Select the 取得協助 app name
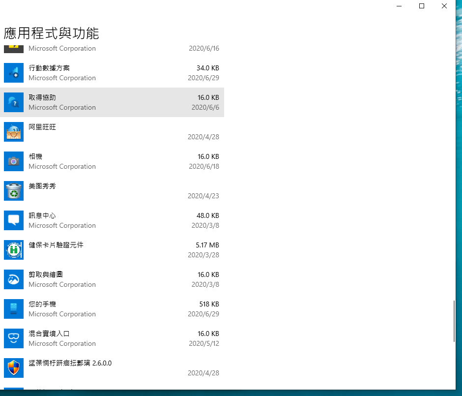This screenshot has height=396, width=462. (42, 97)
